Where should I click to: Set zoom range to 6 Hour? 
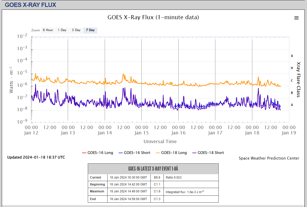[48, 30]
